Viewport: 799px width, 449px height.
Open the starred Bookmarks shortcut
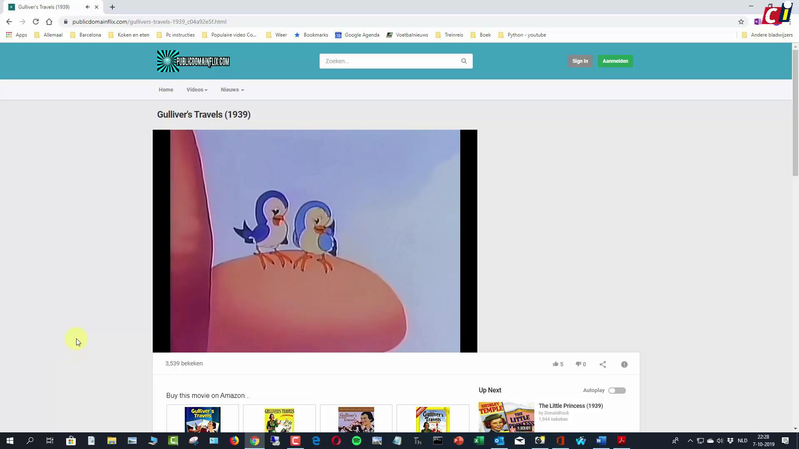pyautogui.click(x=311, y=35)
